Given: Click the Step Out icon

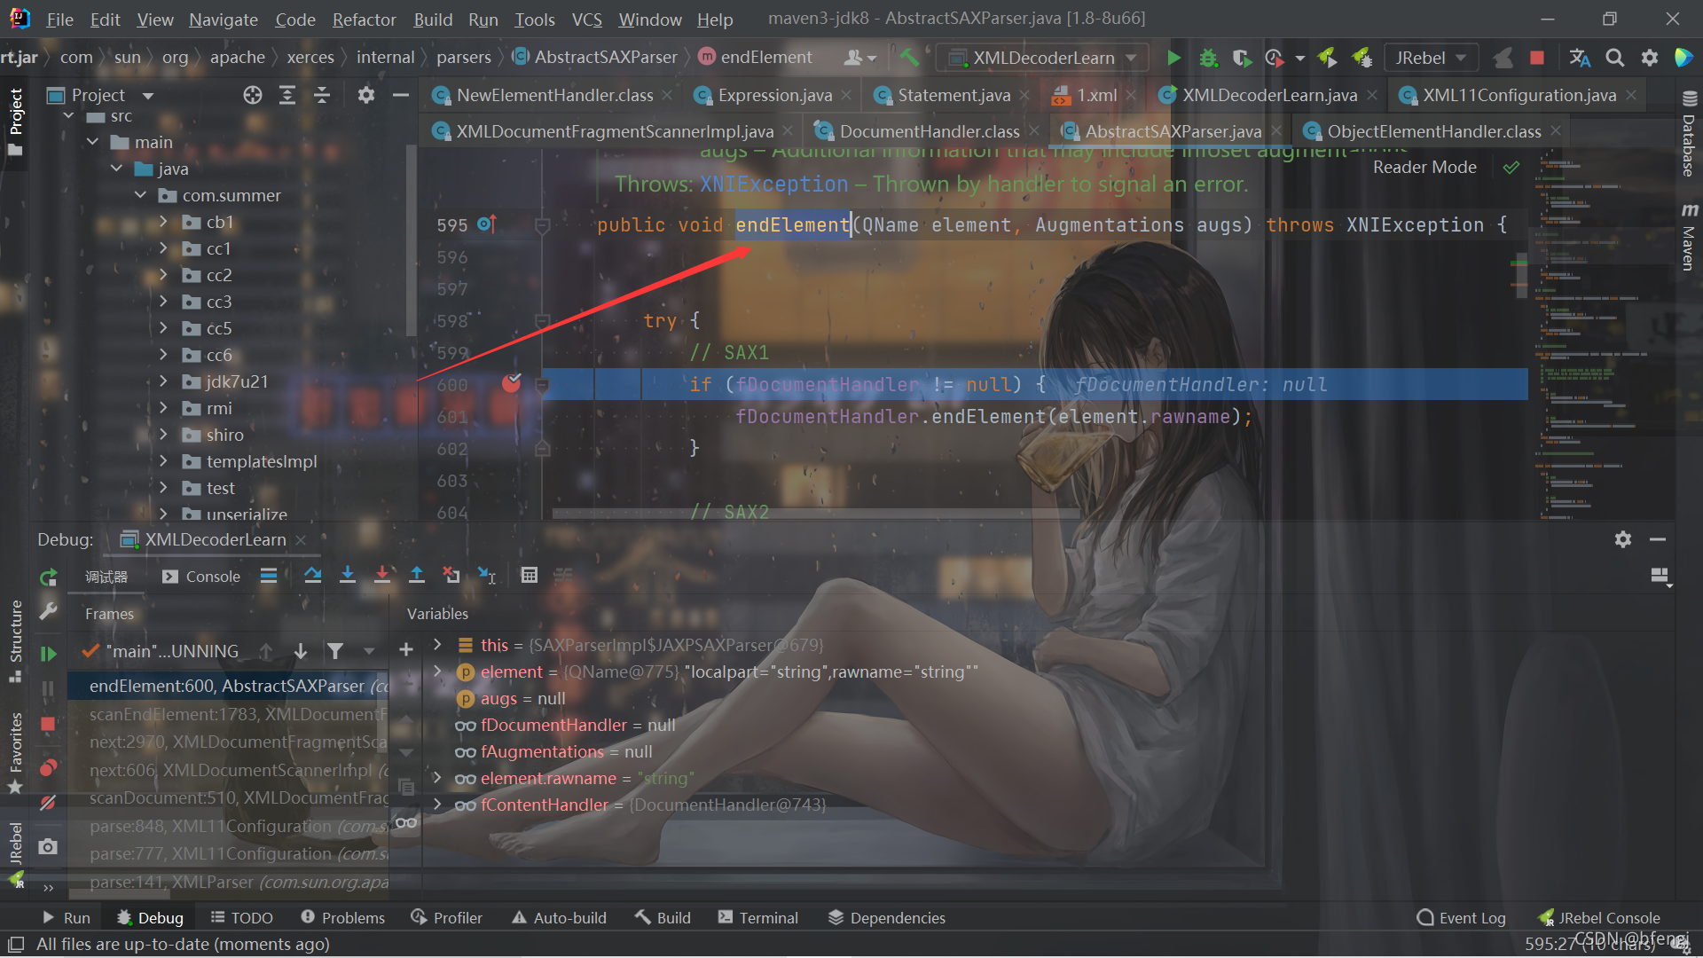Looking at the screenshot, I should click(417, 576).
